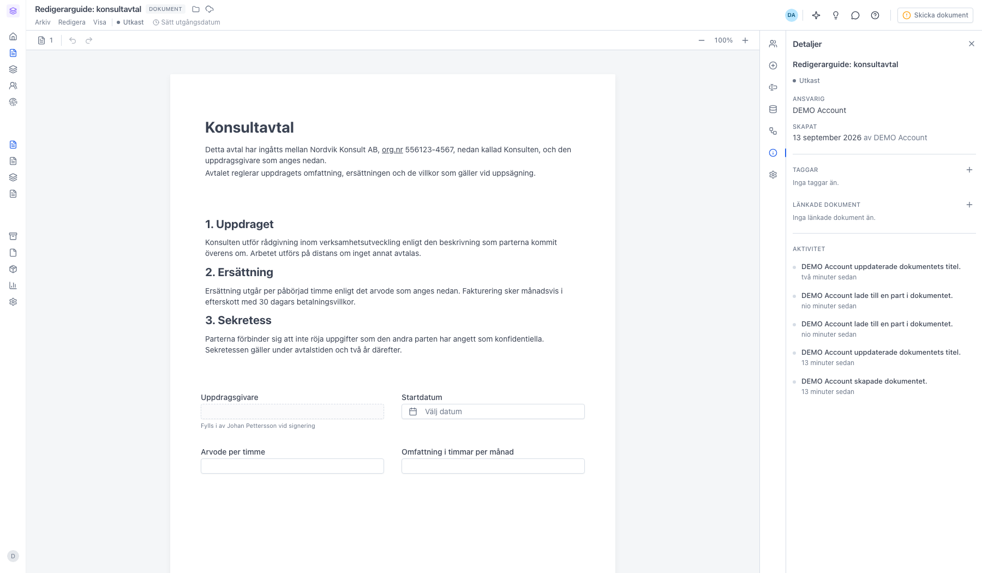
Task: Click the folder icon next to the title
Action: click(x=196, y=9)
